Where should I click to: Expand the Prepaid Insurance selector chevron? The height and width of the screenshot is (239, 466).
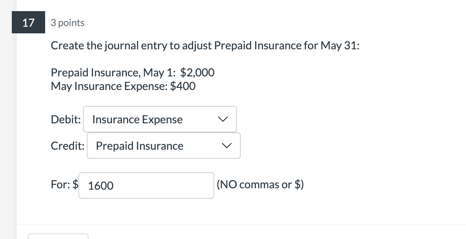[226, 146]
